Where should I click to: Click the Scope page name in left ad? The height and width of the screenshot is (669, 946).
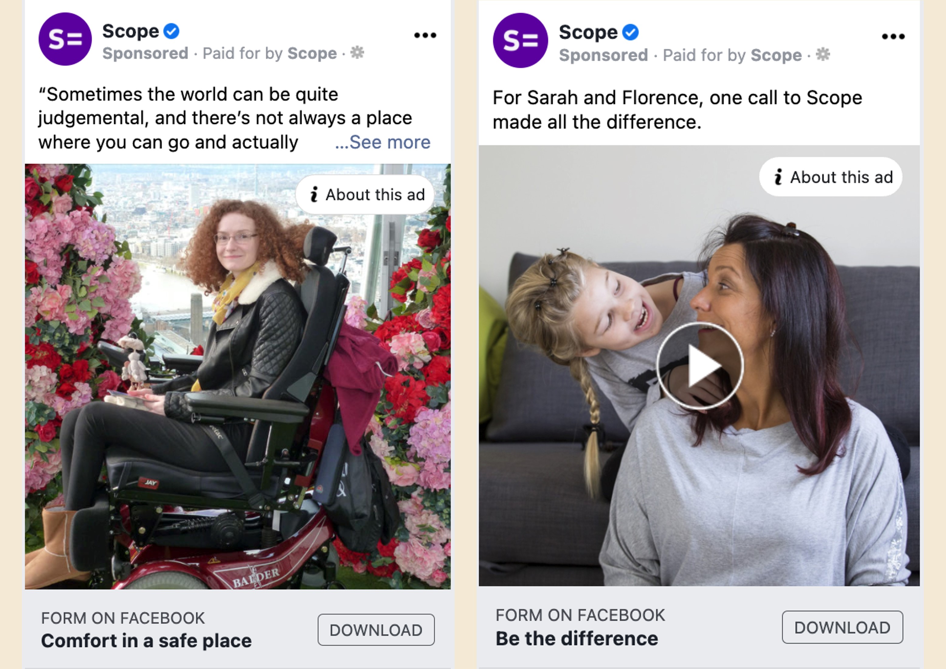tap(131, 31)
